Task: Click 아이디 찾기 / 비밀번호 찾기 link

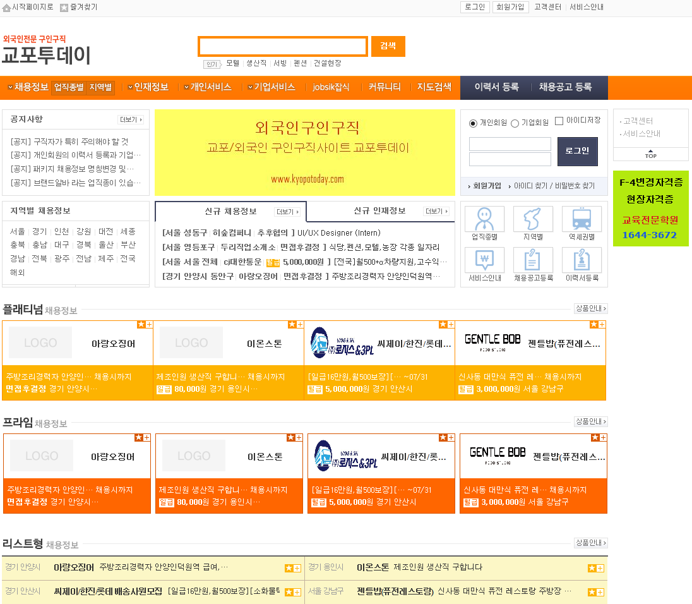Action: click(x=554, y=186)
